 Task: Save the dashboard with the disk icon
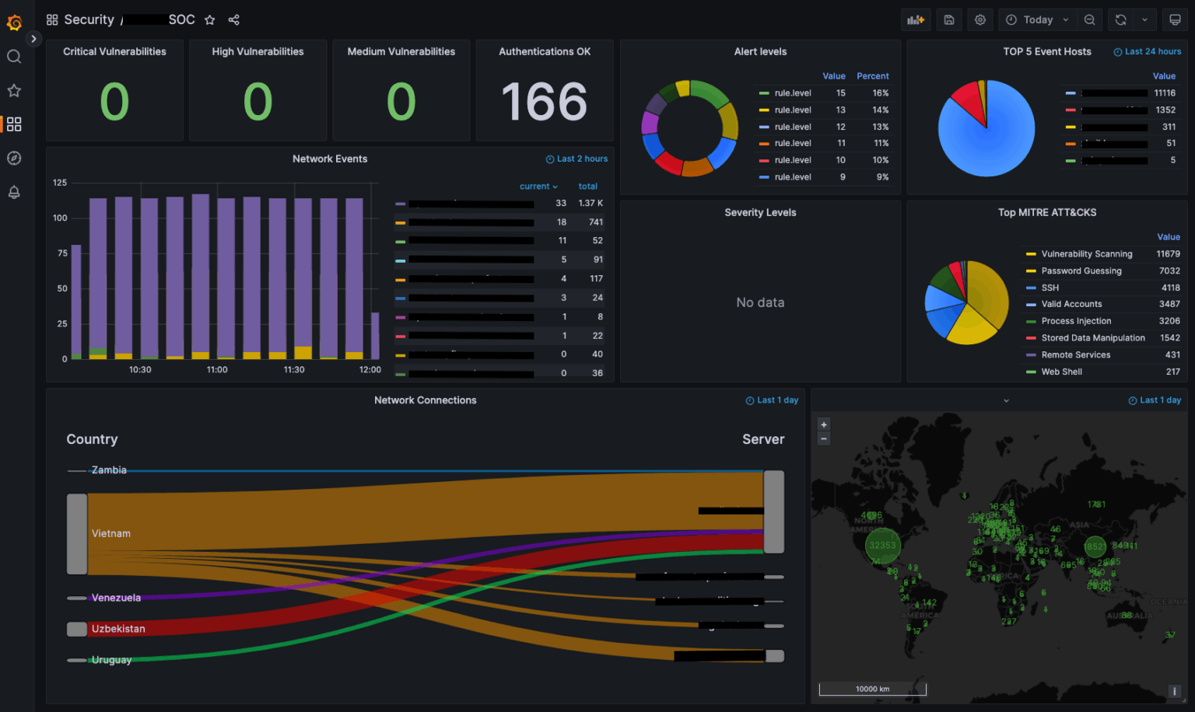point(949,20)
